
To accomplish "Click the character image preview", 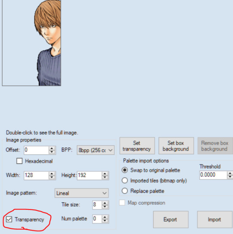I will click(31, 43).
